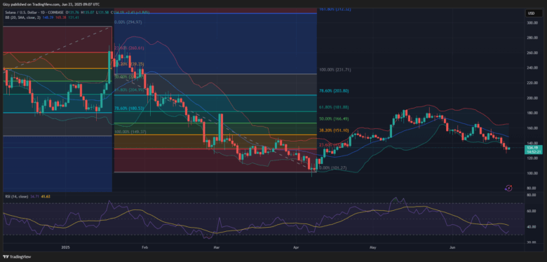Click the 100.00 price axis label

pos(532,173)
